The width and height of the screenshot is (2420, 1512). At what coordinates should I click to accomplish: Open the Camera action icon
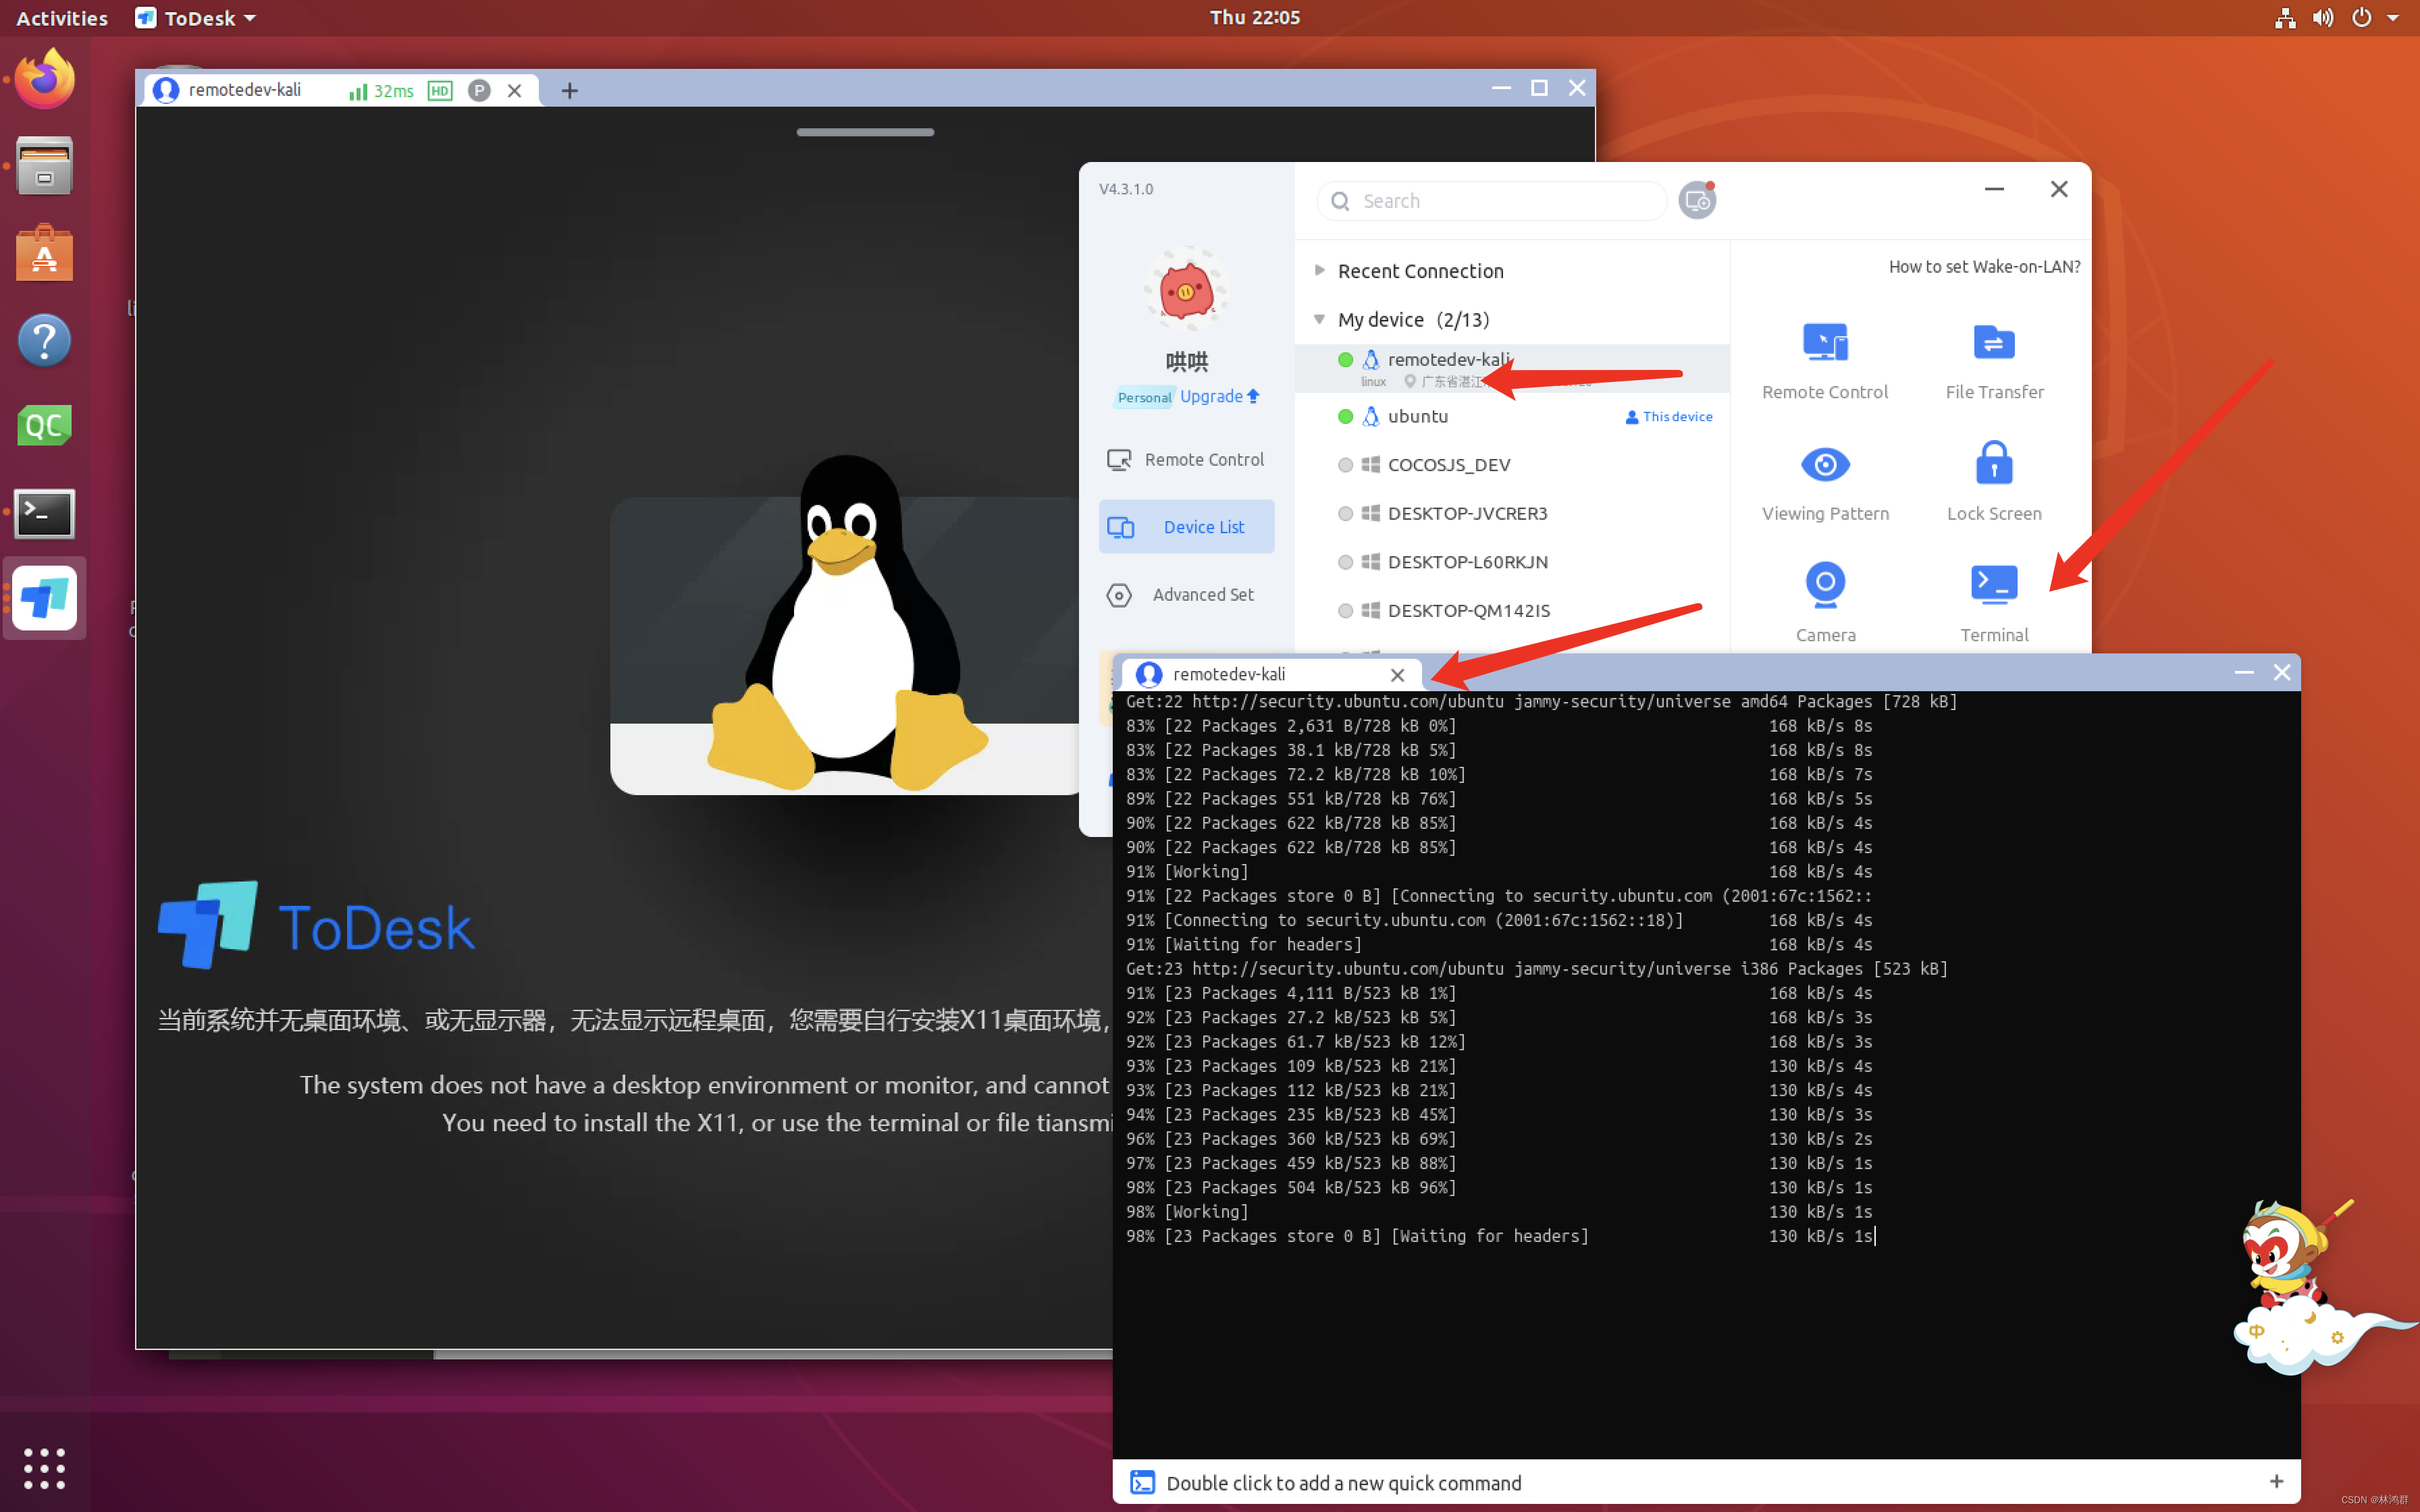pos(1825,585)
